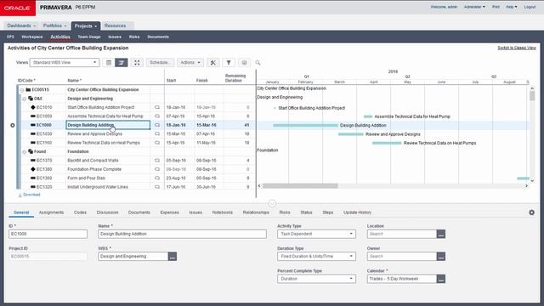This screenshot has height=306, width=544.
Task: Click the Calendar browse ellipsis button
Action: tap(441, 279)
